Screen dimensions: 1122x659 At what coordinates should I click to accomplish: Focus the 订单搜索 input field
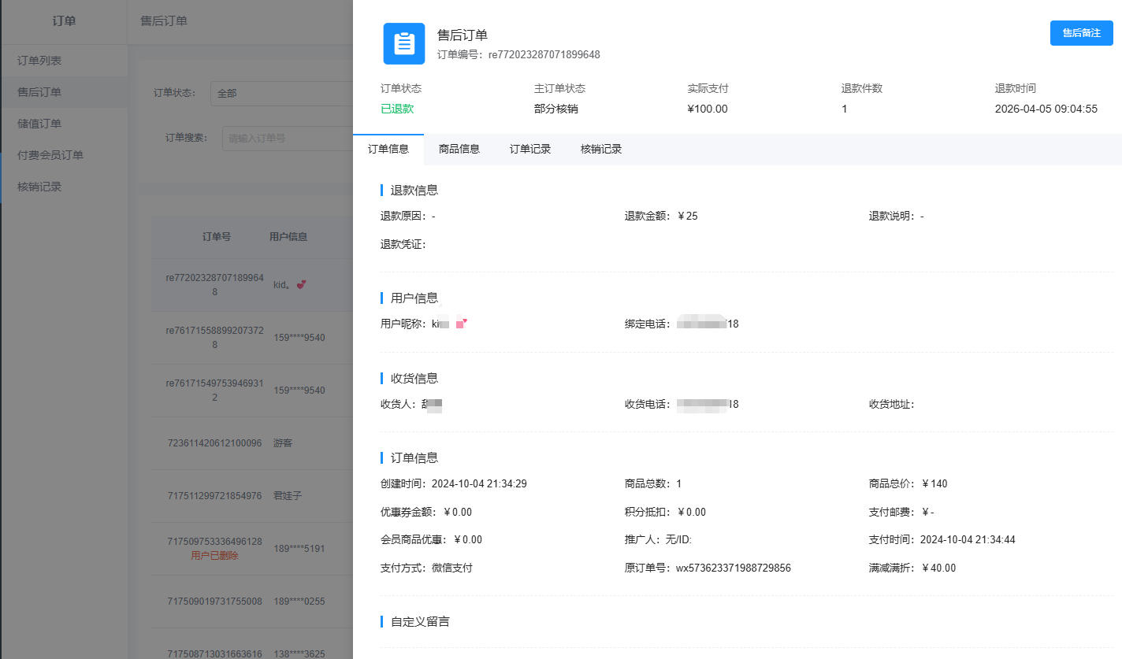click(287, 138)
